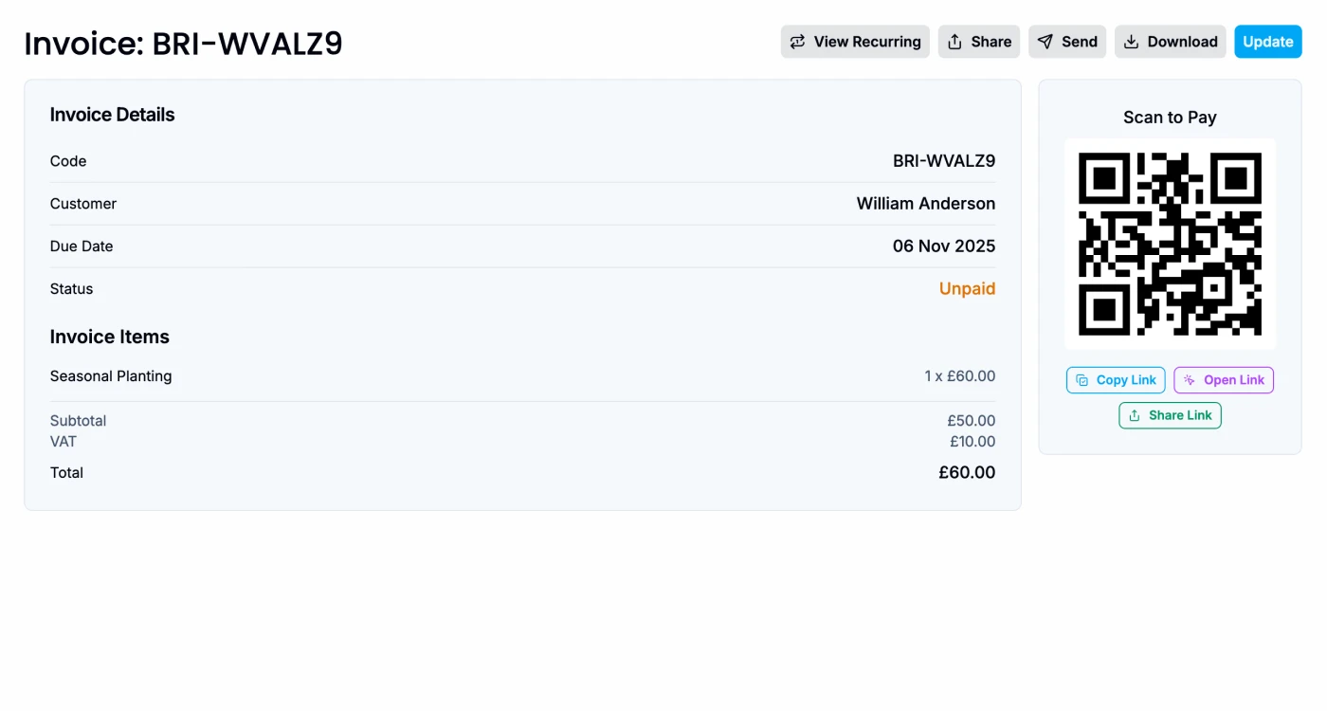1327x711 pixels.
Task: Click the invoice code BRI-WVALZ9 value
Action: [944, 160]
